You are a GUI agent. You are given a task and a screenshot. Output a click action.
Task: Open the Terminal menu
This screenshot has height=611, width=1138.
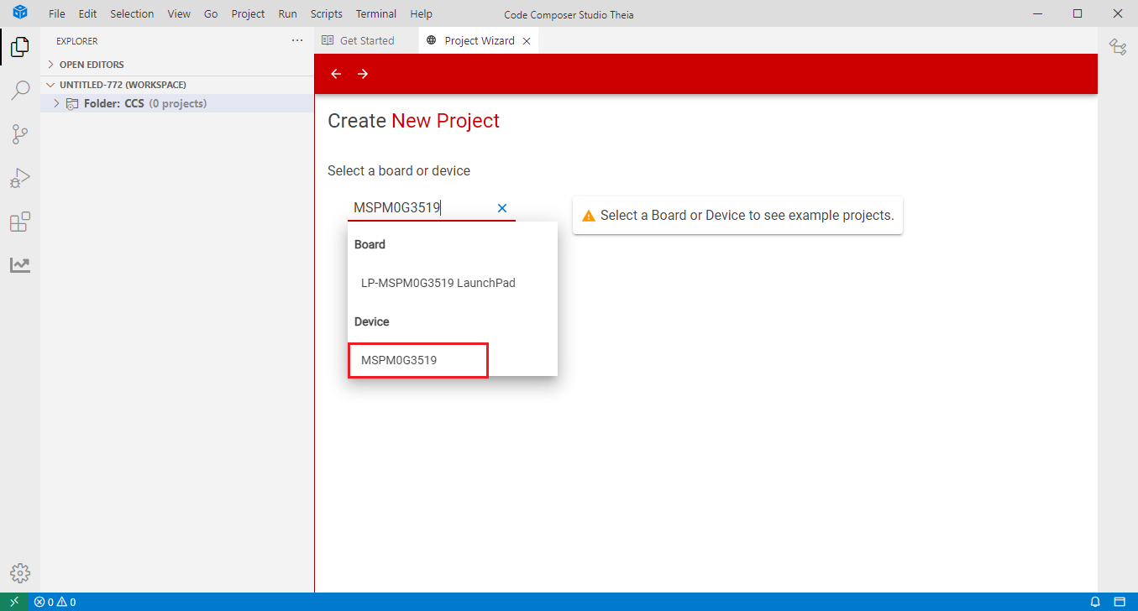coord(376,14)
